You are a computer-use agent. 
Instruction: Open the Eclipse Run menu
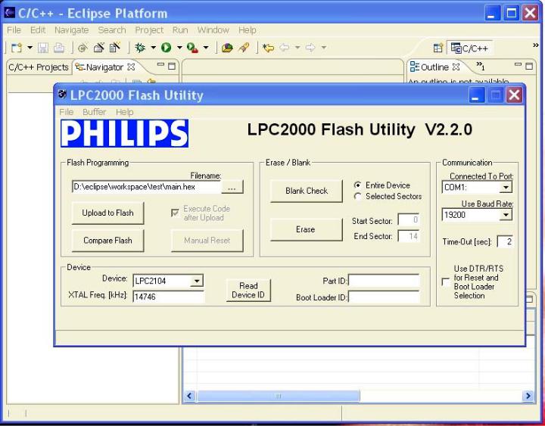pyautogui.click(x=180, y=30)
